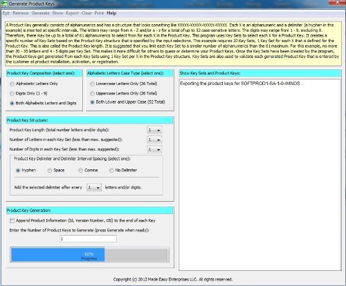Open the Product Key Length dropdown
The image size is (346, 286).
click(154, 130)
